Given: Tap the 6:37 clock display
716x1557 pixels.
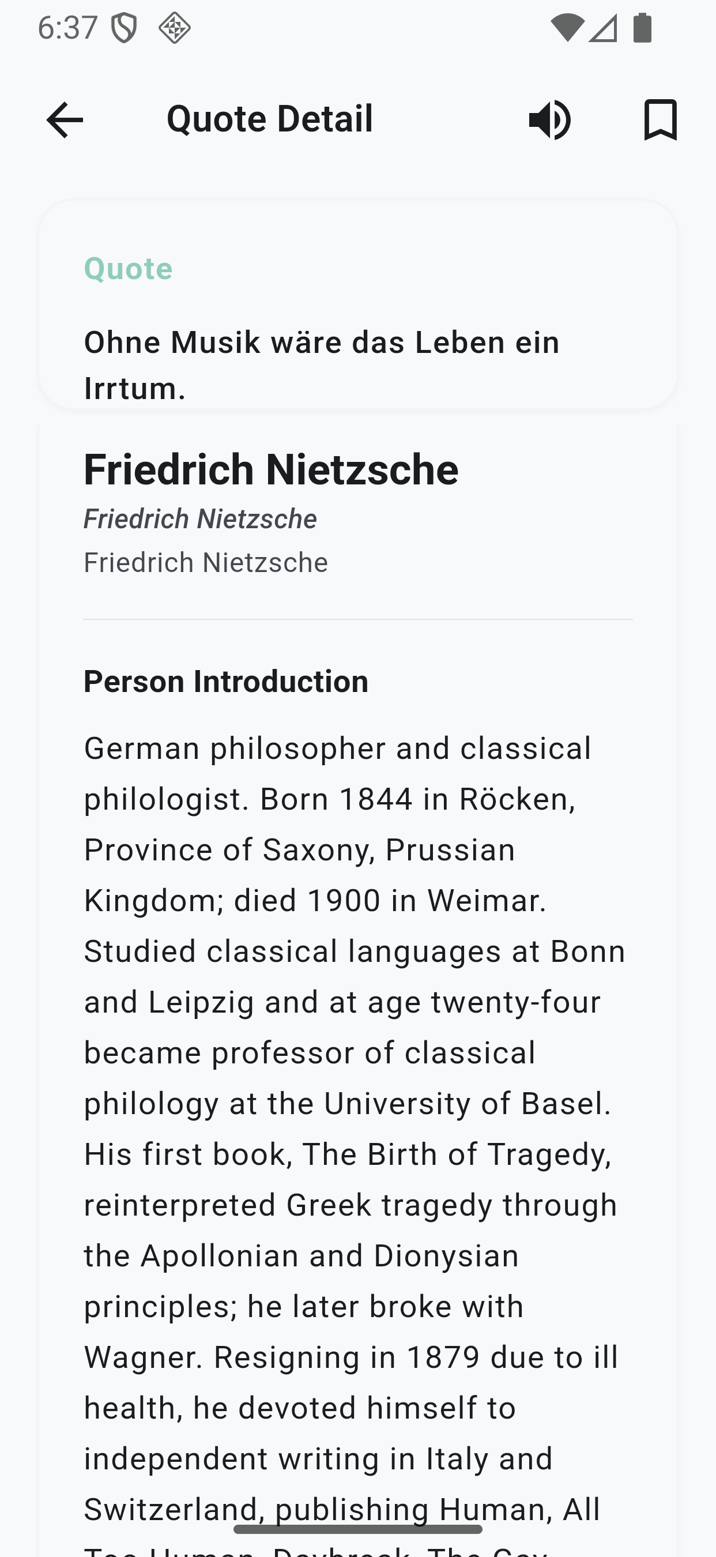Looking at the screenshot, I should pos(67,28).
